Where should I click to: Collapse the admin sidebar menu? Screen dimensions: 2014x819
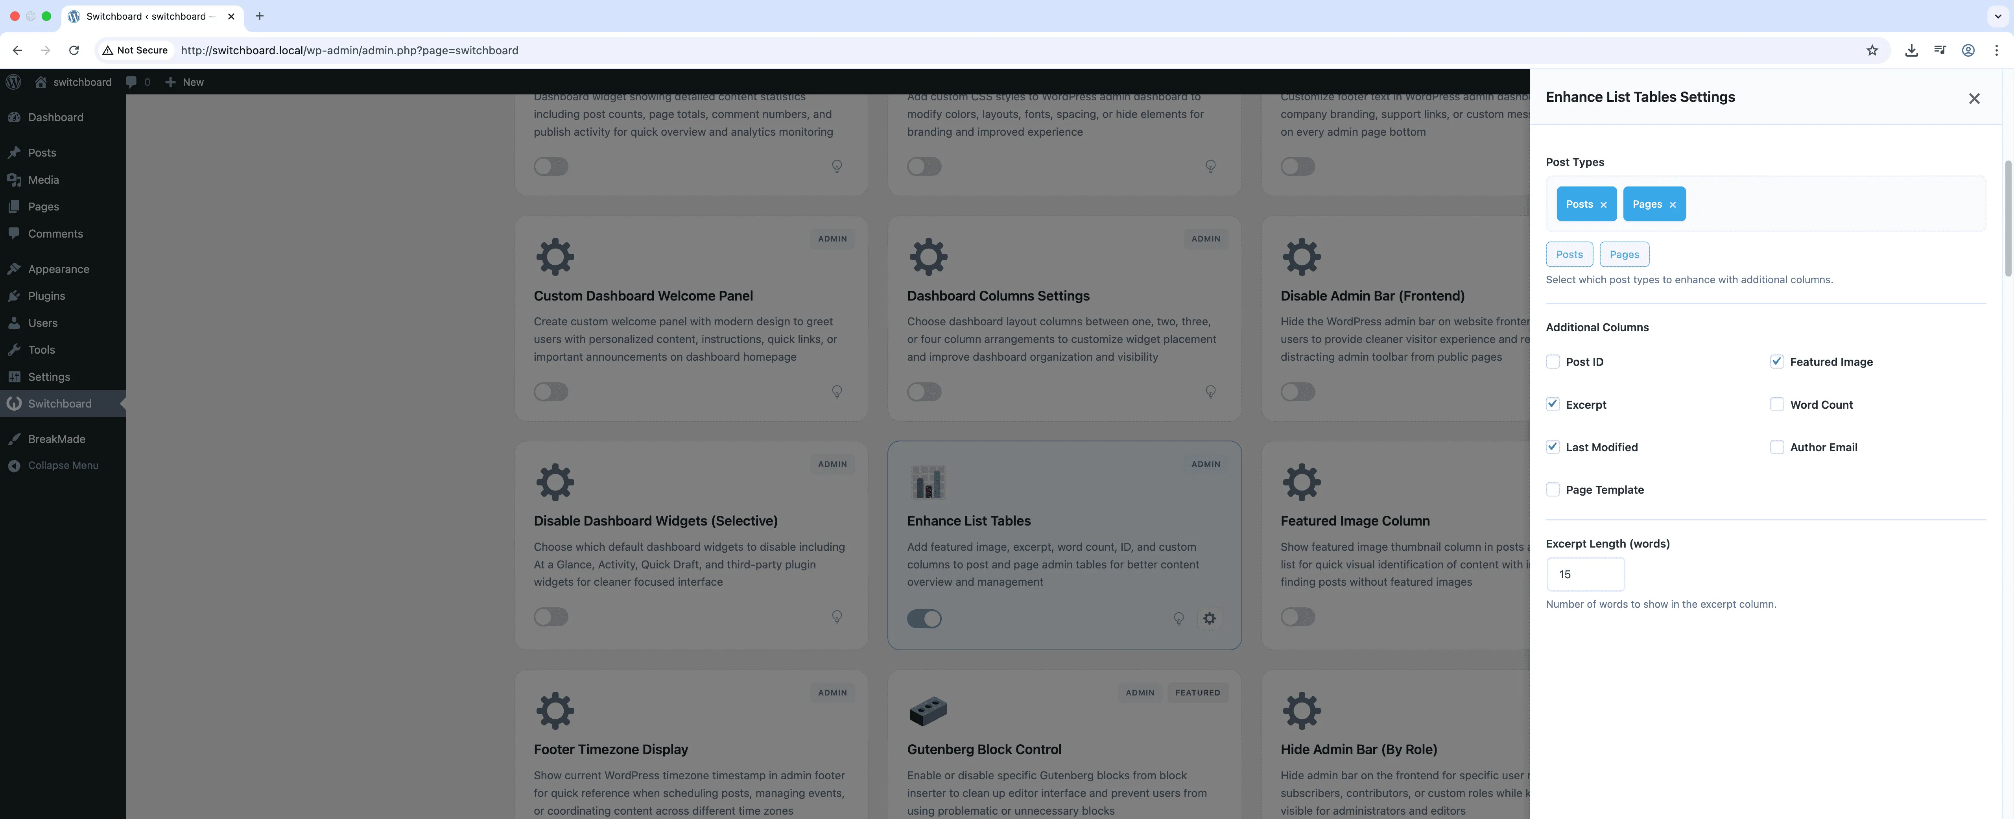(62, 465)
